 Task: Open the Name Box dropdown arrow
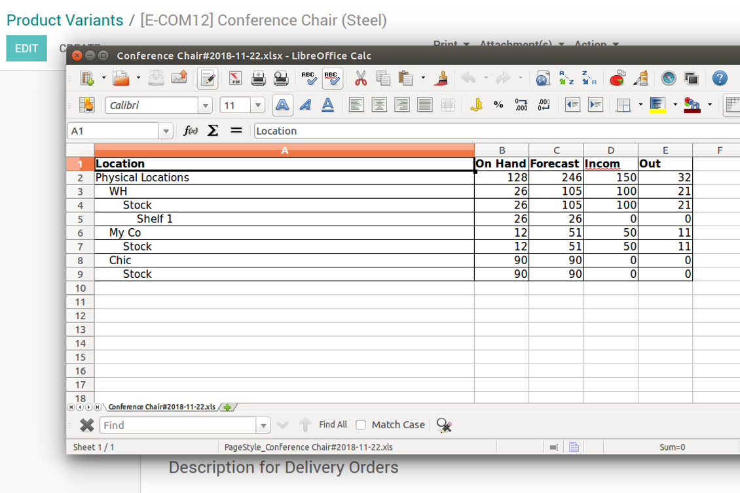click(x=166, y=131)
